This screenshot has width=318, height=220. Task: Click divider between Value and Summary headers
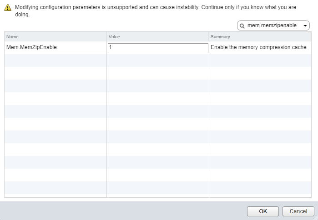click(x=209, y=36)
